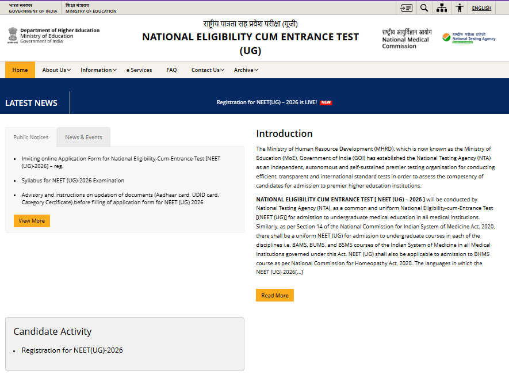Click the NEW badge next to registration news

(326, 102)
